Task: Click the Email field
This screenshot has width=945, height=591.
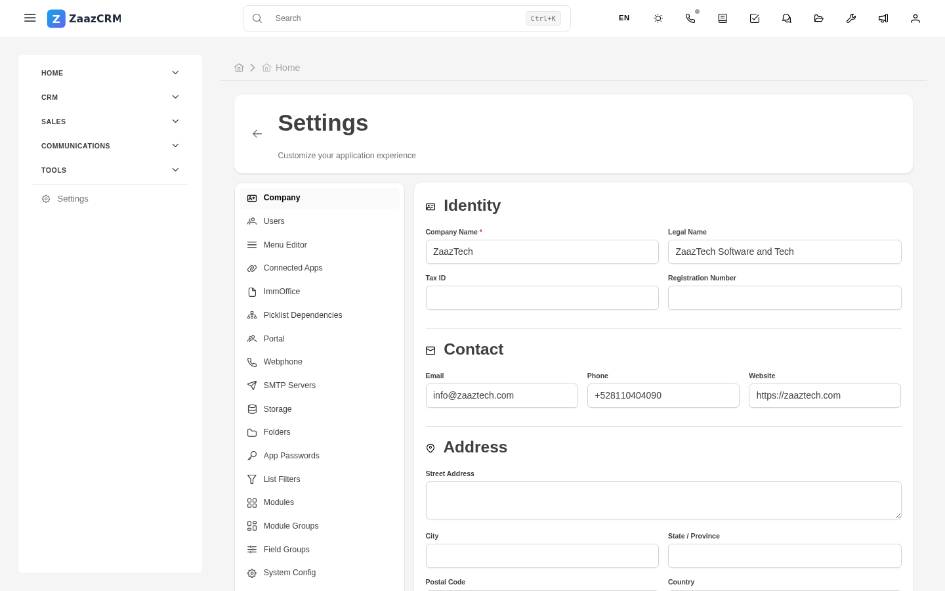Action: [x=502, y=395]
